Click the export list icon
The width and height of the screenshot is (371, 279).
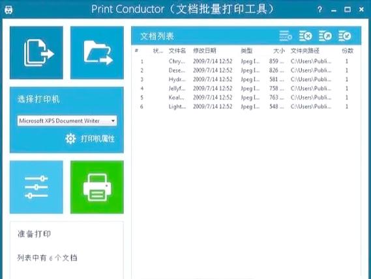point(325,36)
